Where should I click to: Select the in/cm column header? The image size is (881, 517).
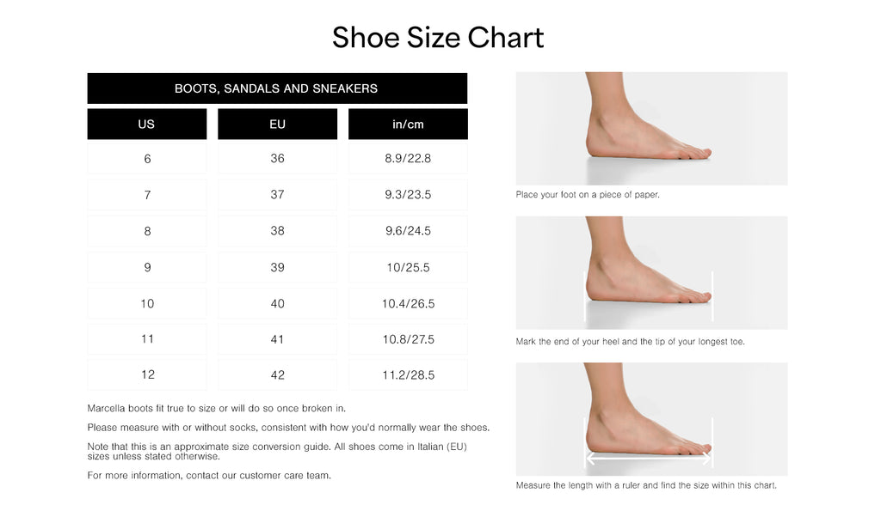tap(408, 125)
